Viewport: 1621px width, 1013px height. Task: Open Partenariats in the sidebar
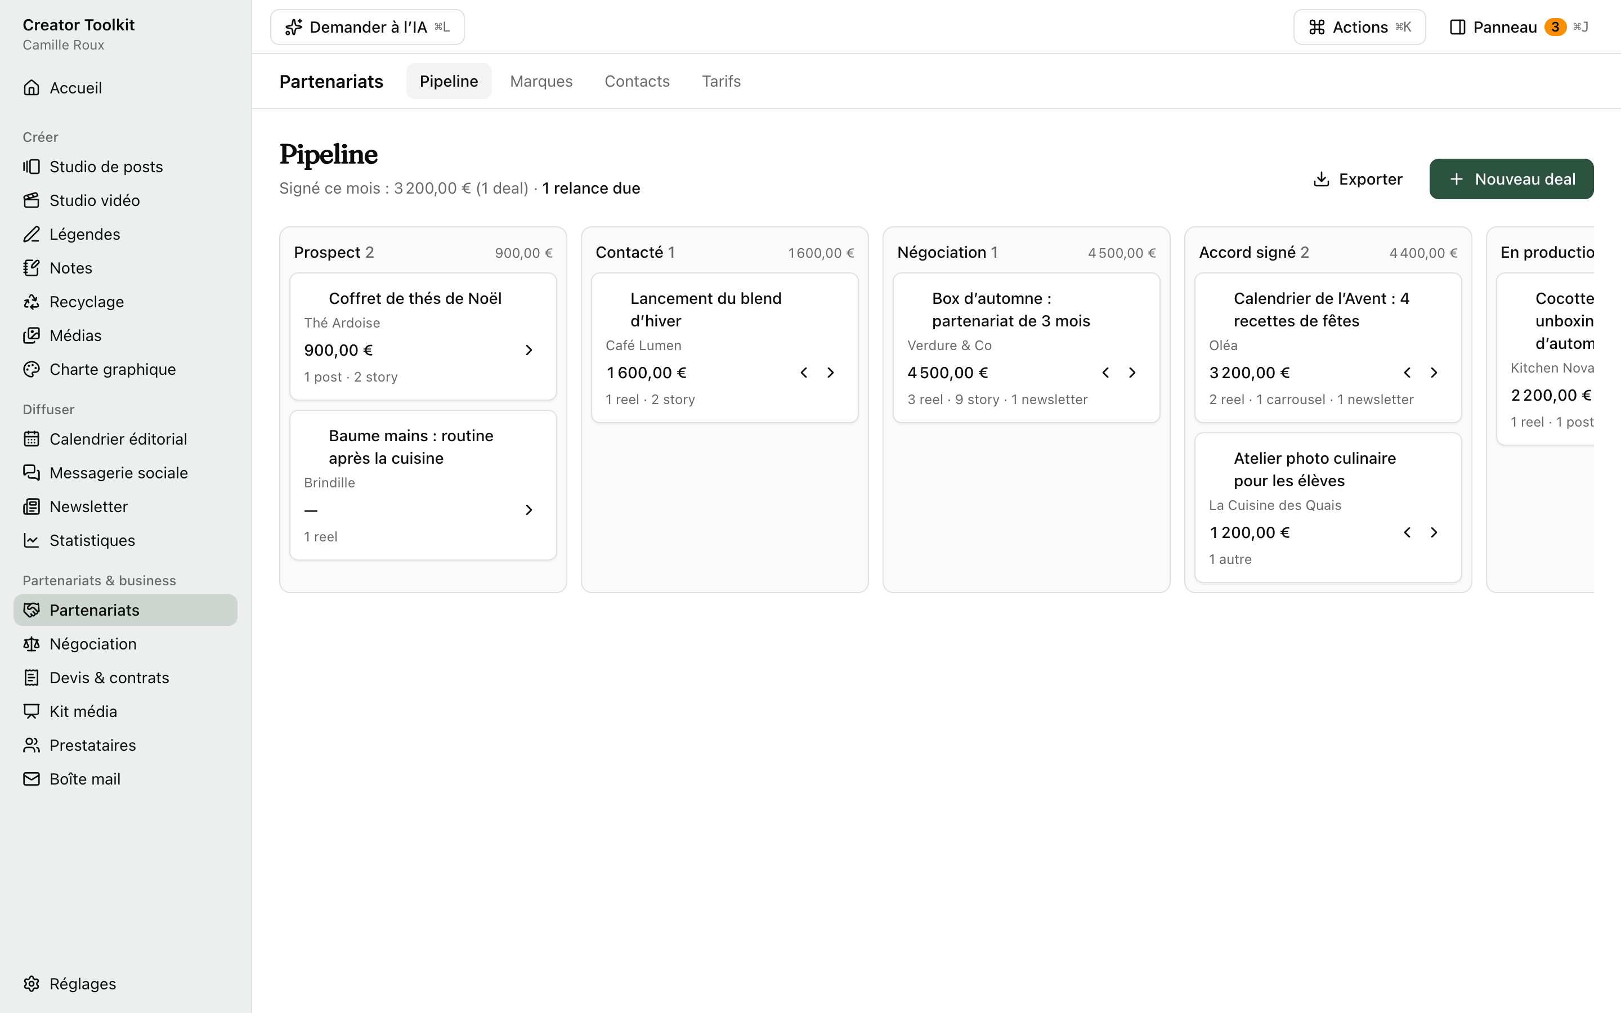coord(126,609)
